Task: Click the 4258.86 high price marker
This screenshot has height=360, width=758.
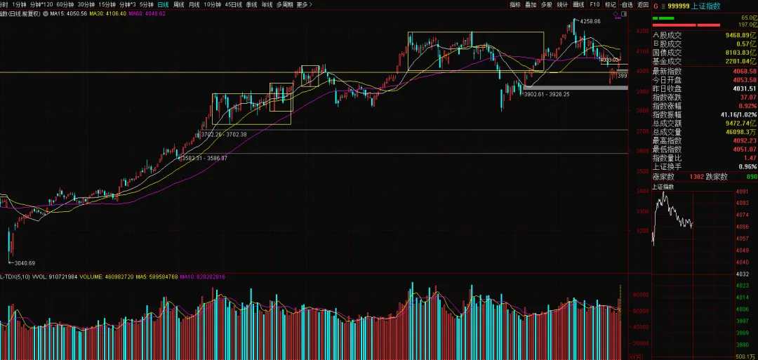Action: (590, 21)
